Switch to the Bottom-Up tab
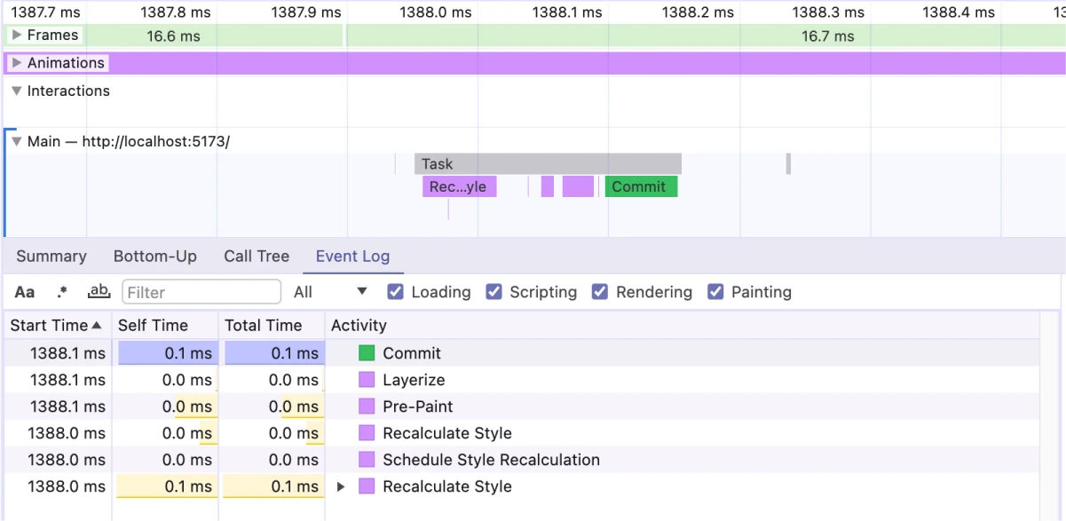 [154, 257]
